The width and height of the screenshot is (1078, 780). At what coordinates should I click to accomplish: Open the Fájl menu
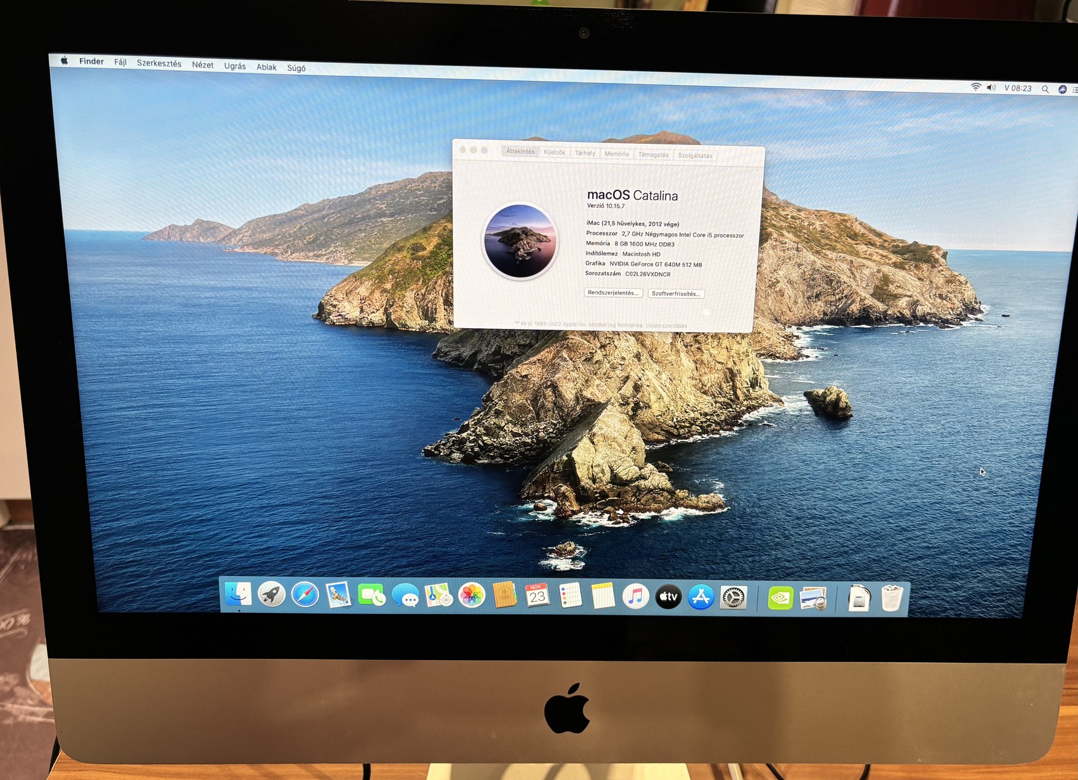pyautogui.click(x=120, y=62)
